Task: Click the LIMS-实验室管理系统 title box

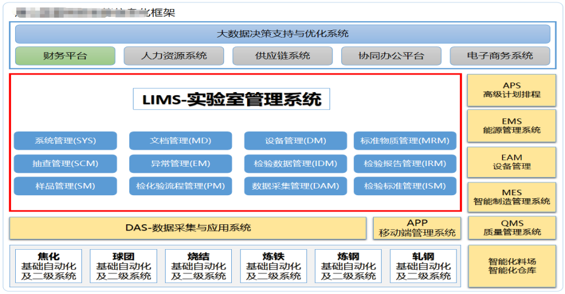Action: tap(231, 99)
